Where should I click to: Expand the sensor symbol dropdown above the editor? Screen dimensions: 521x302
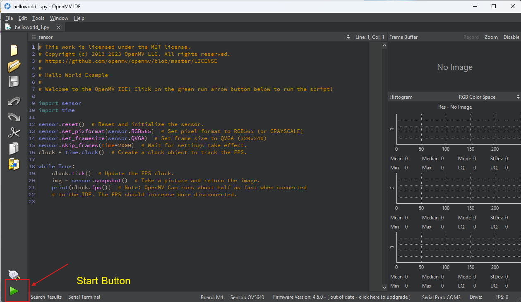pyautogui.click(x=348, y=37)
